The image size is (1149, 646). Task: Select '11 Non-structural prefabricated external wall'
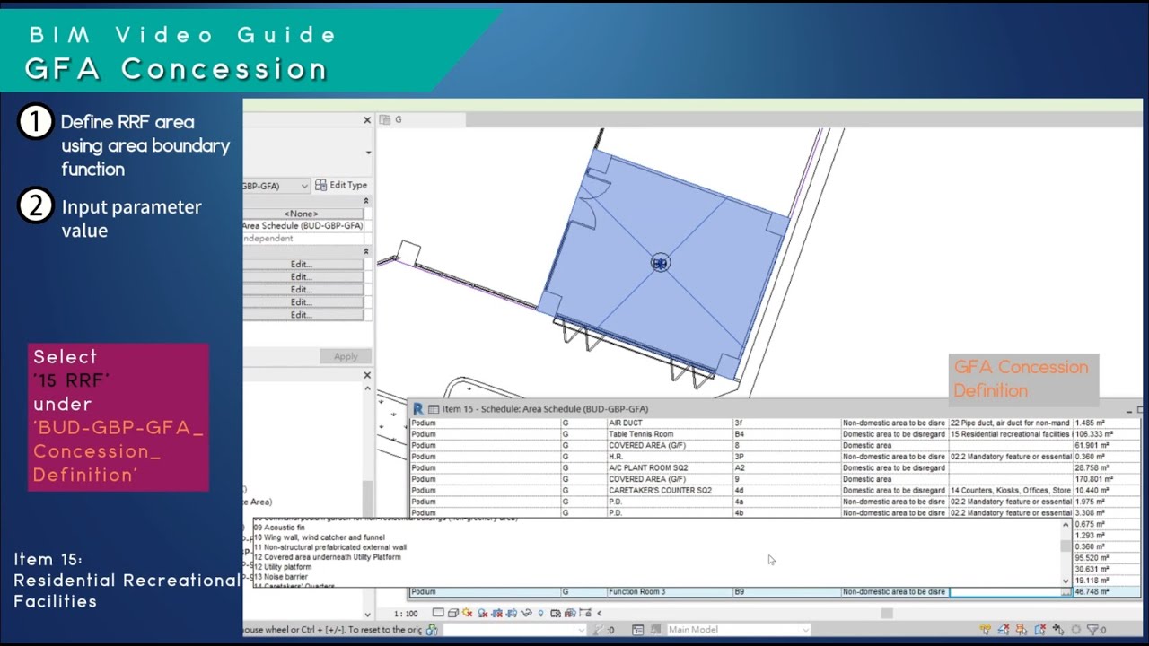(329, 546)
